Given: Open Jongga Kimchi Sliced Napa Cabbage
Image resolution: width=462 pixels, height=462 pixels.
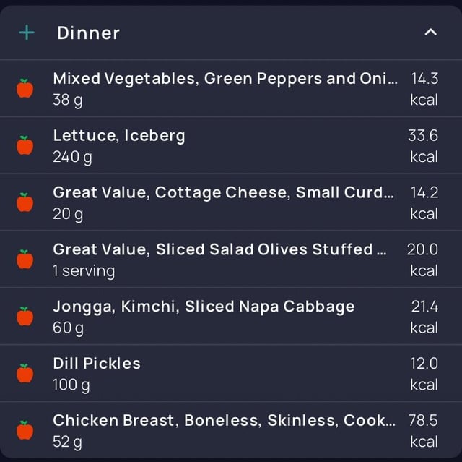Looking at the screenshot, I should pos(231,316).
